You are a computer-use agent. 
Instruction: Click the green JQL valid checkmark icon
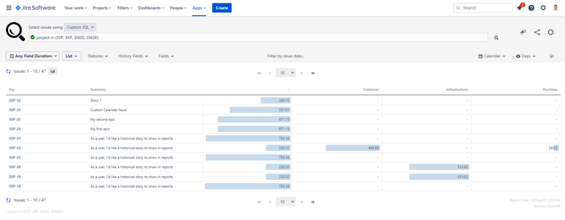[x=32, y=37]
